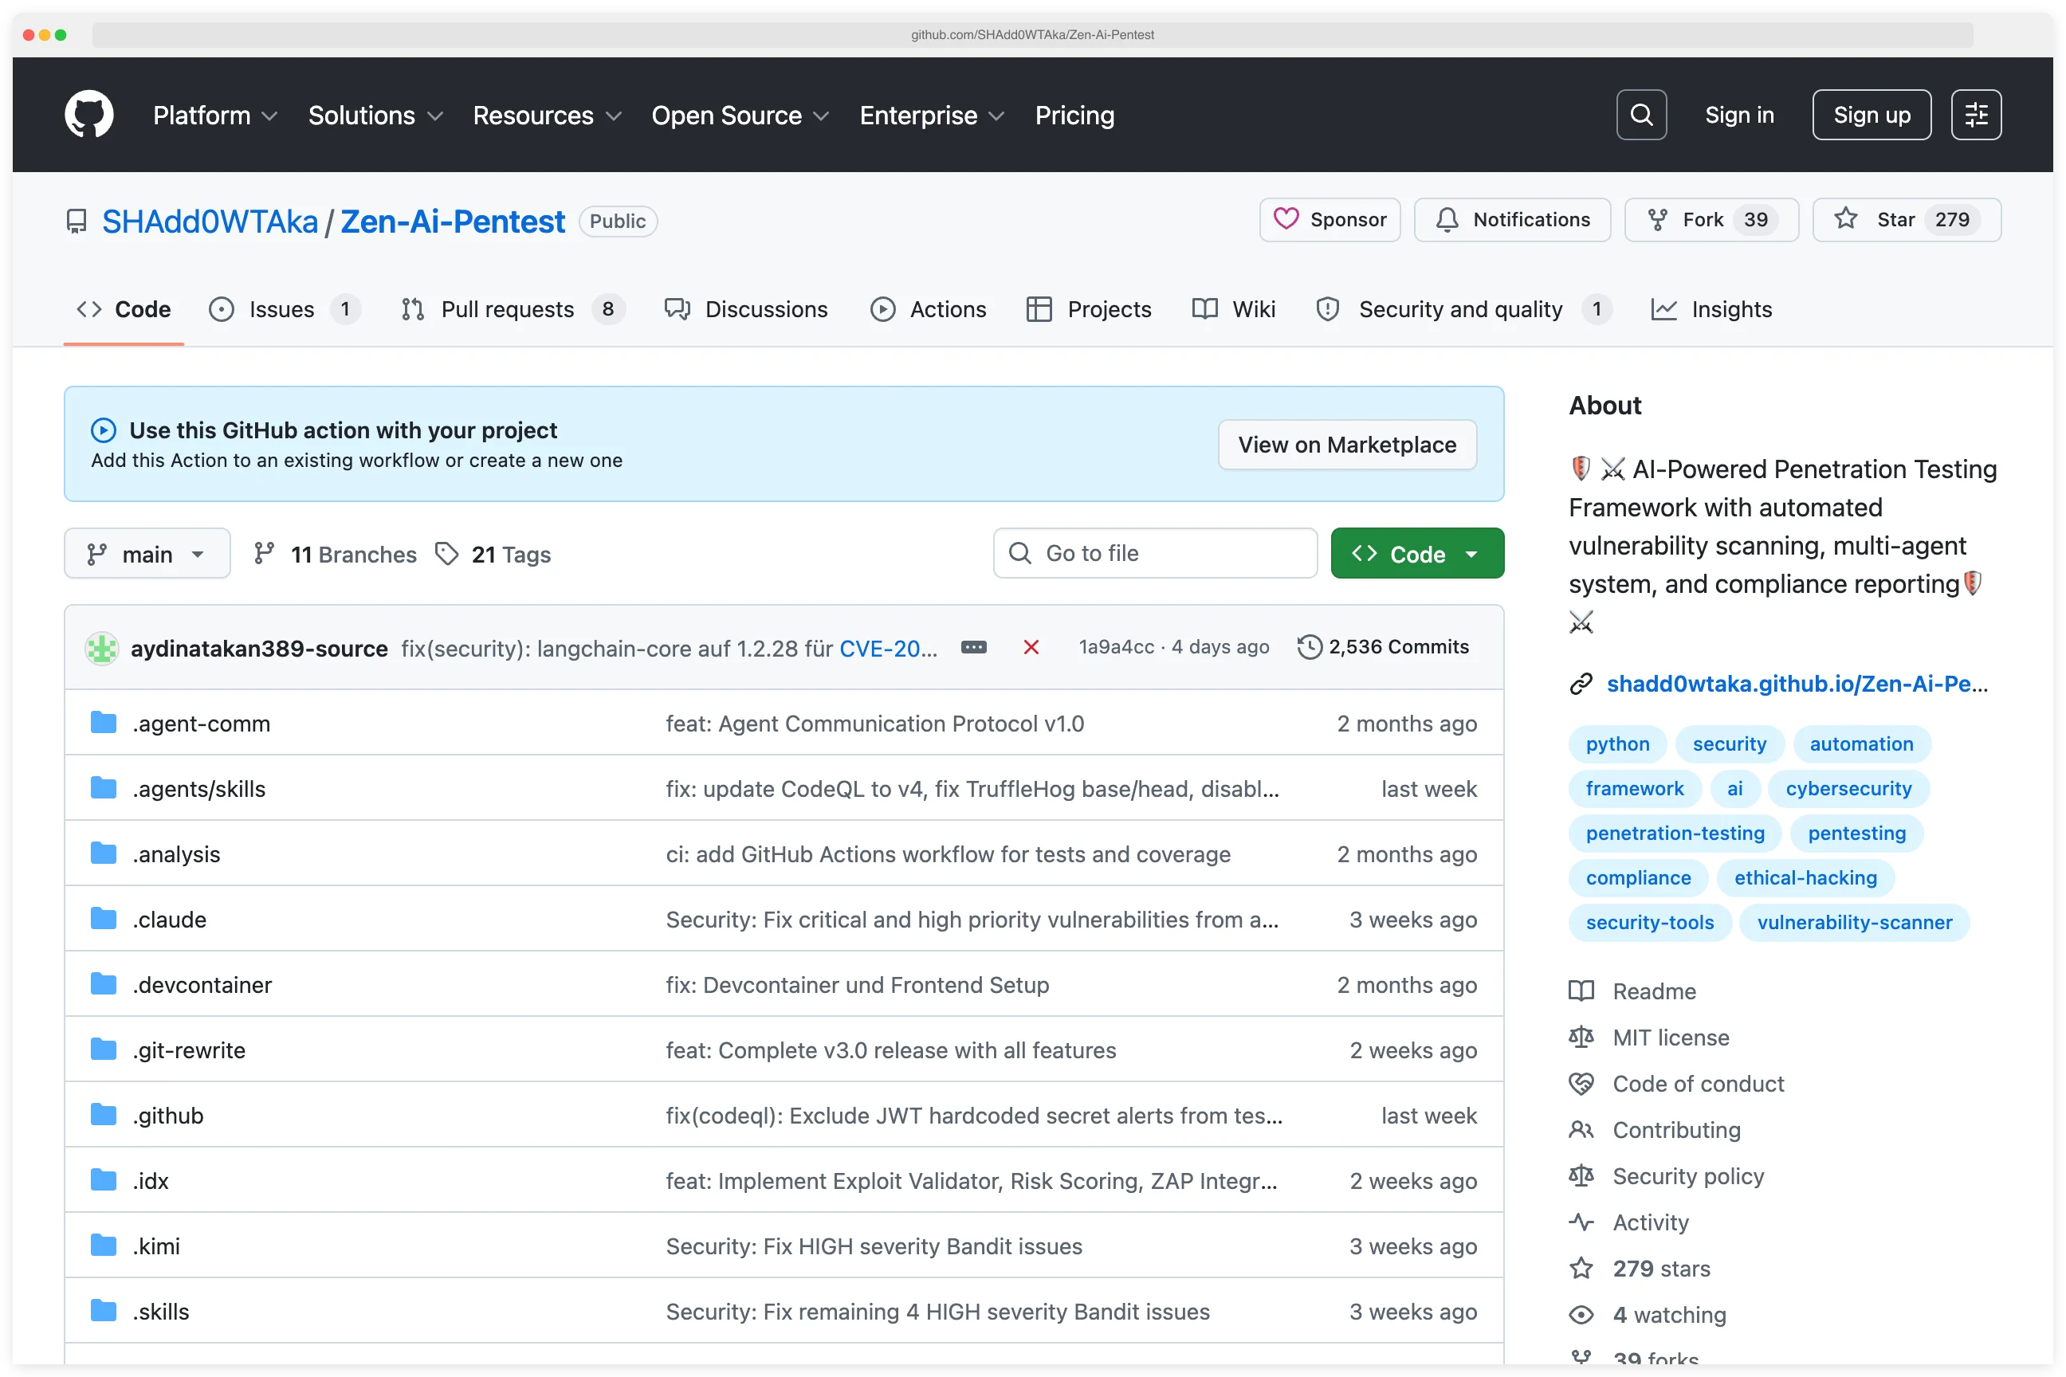Image resolution: width=2066 pixels, height=1377 pixels.
Task: Click the Activity pulse icon
Action: tap(1581, 1222)
